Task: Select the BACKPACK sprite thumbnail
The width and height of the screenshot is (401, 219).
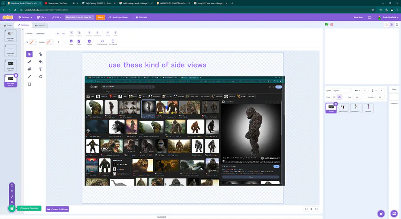Action: coord(343,108)
